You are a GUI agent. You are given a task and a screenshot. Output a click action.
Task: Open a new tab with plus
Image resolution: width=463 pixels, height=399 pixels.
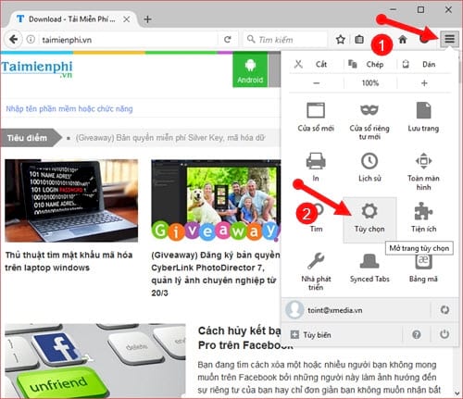pyautogui.click(x=147, y=19)
